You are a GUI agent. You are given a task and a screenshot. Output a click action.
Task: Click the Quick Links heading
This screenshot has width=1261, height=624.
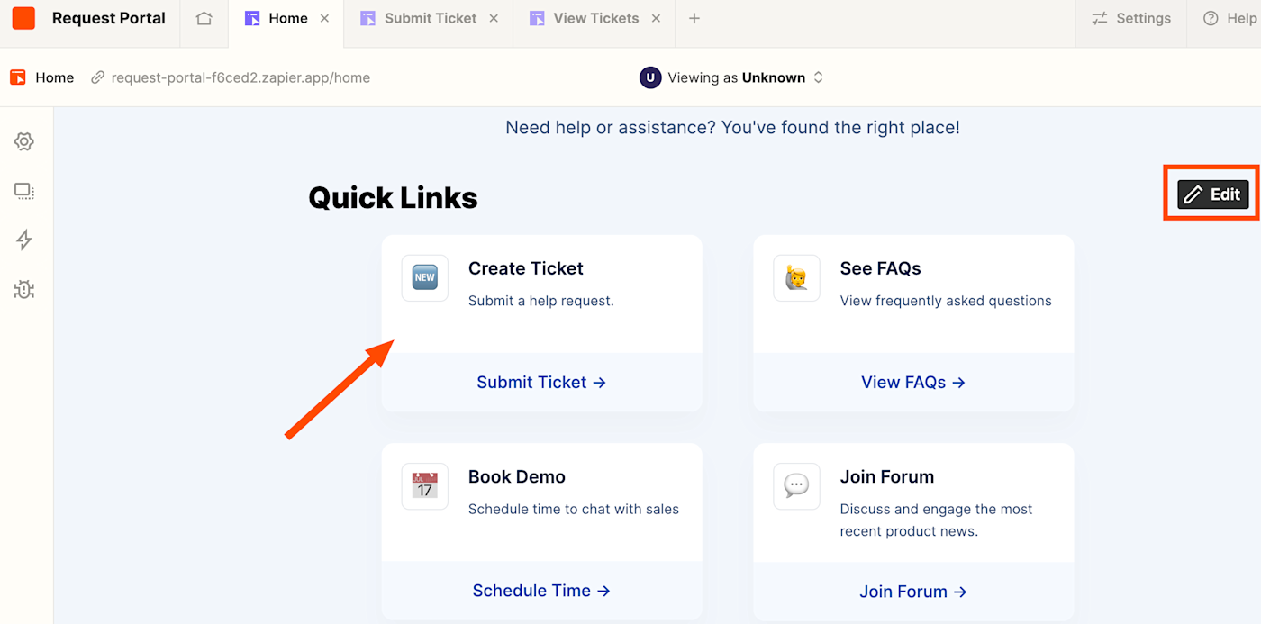393,198
